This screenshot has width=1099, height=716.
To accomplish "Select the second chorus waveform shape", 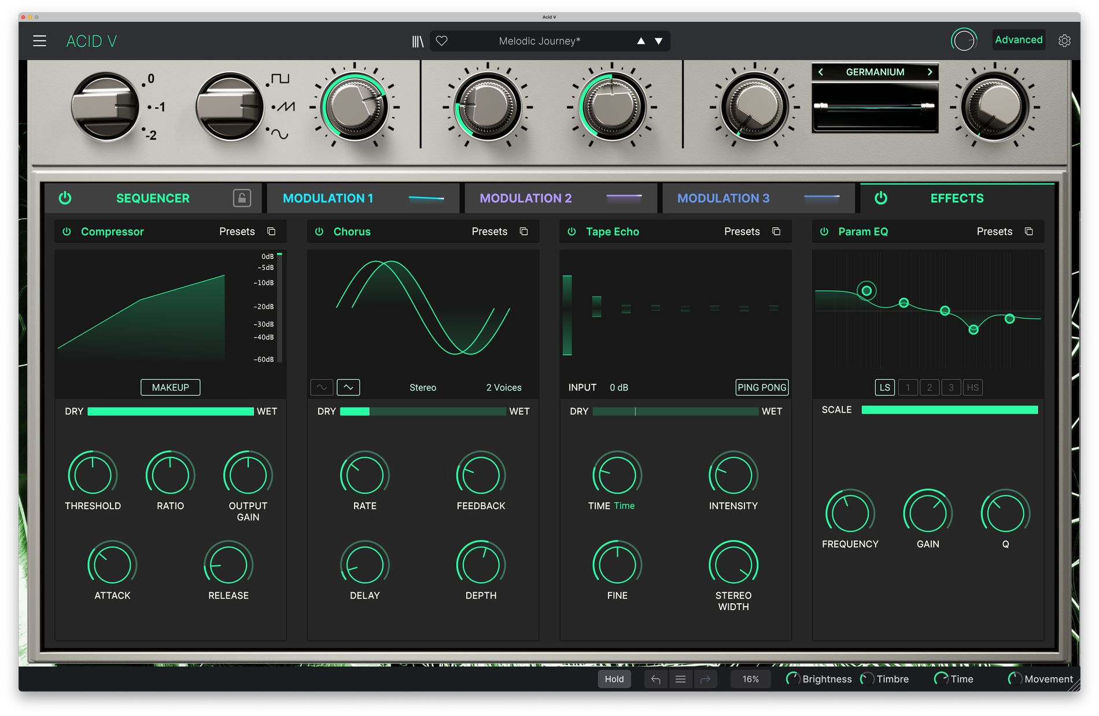I will pos(348,387).
